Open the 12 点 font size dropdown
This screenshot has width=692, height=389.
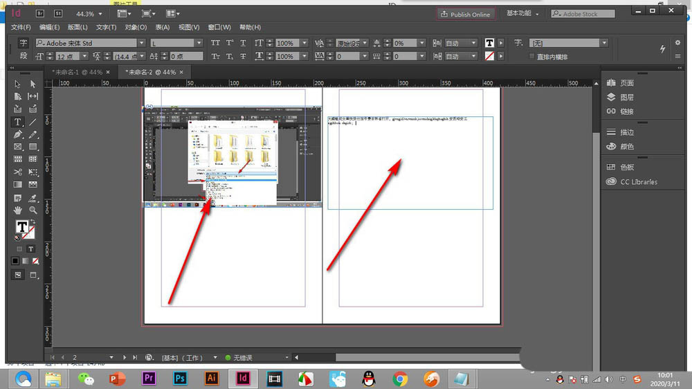pos(84,57)
